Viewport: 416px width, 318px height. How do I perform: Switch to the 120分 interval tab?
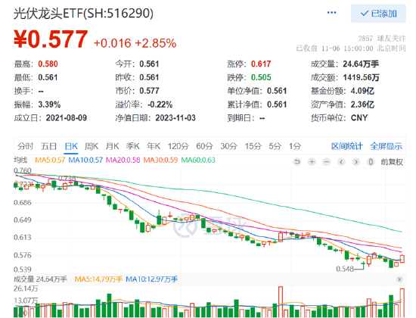[179, 146]
